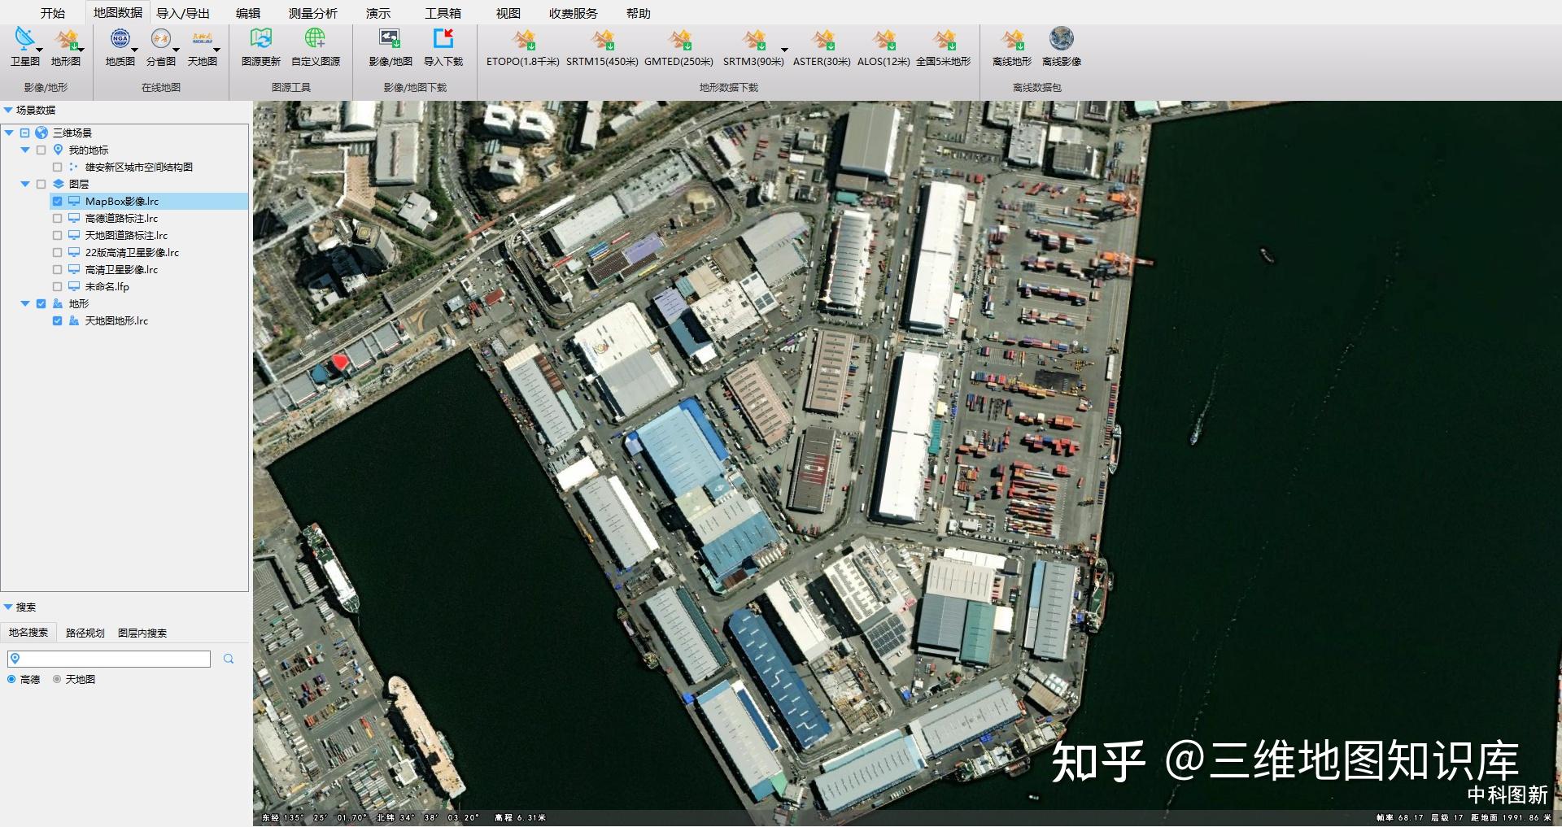Open the 测量分析 menu tab
This screenshot has width=1562, height=827.
(312, 13)
